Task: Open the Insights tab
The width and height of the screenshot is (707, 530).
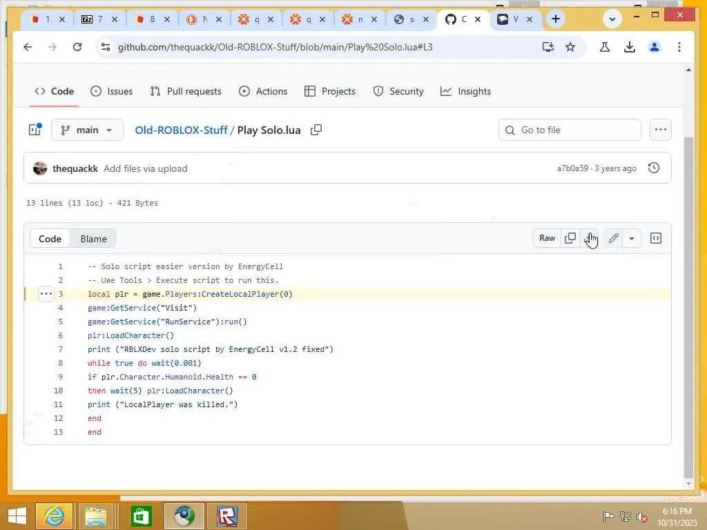Action: coord(465,92)
